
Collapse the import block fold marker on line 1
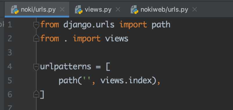pyautogui.click(x=36, y=25)
